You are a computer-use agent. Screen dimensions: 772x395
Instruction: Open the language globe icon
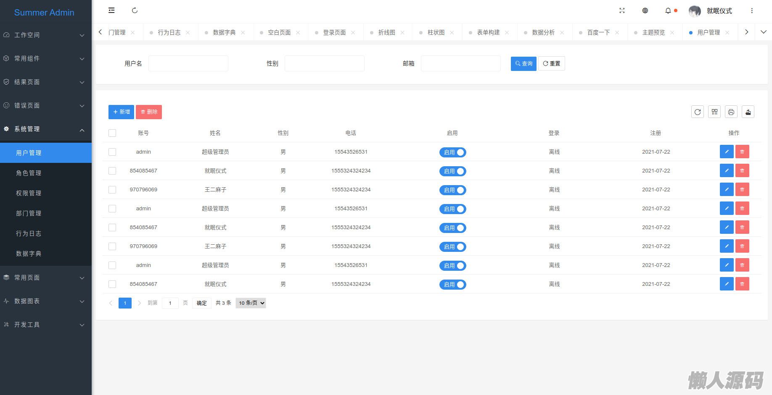tap(645, 11)
